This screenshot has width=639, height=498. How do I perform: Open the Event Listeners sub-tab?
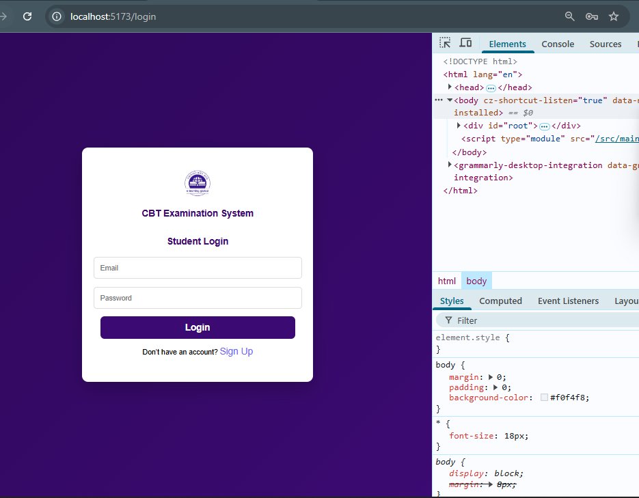568,301
